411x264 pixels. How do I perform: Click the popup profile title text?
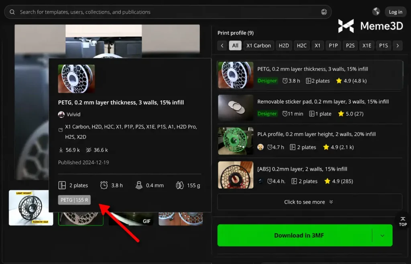tap(121, 102)
